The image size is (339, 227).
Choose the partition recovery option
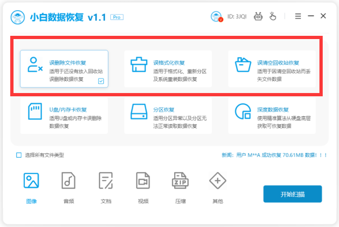coord(168,114)
